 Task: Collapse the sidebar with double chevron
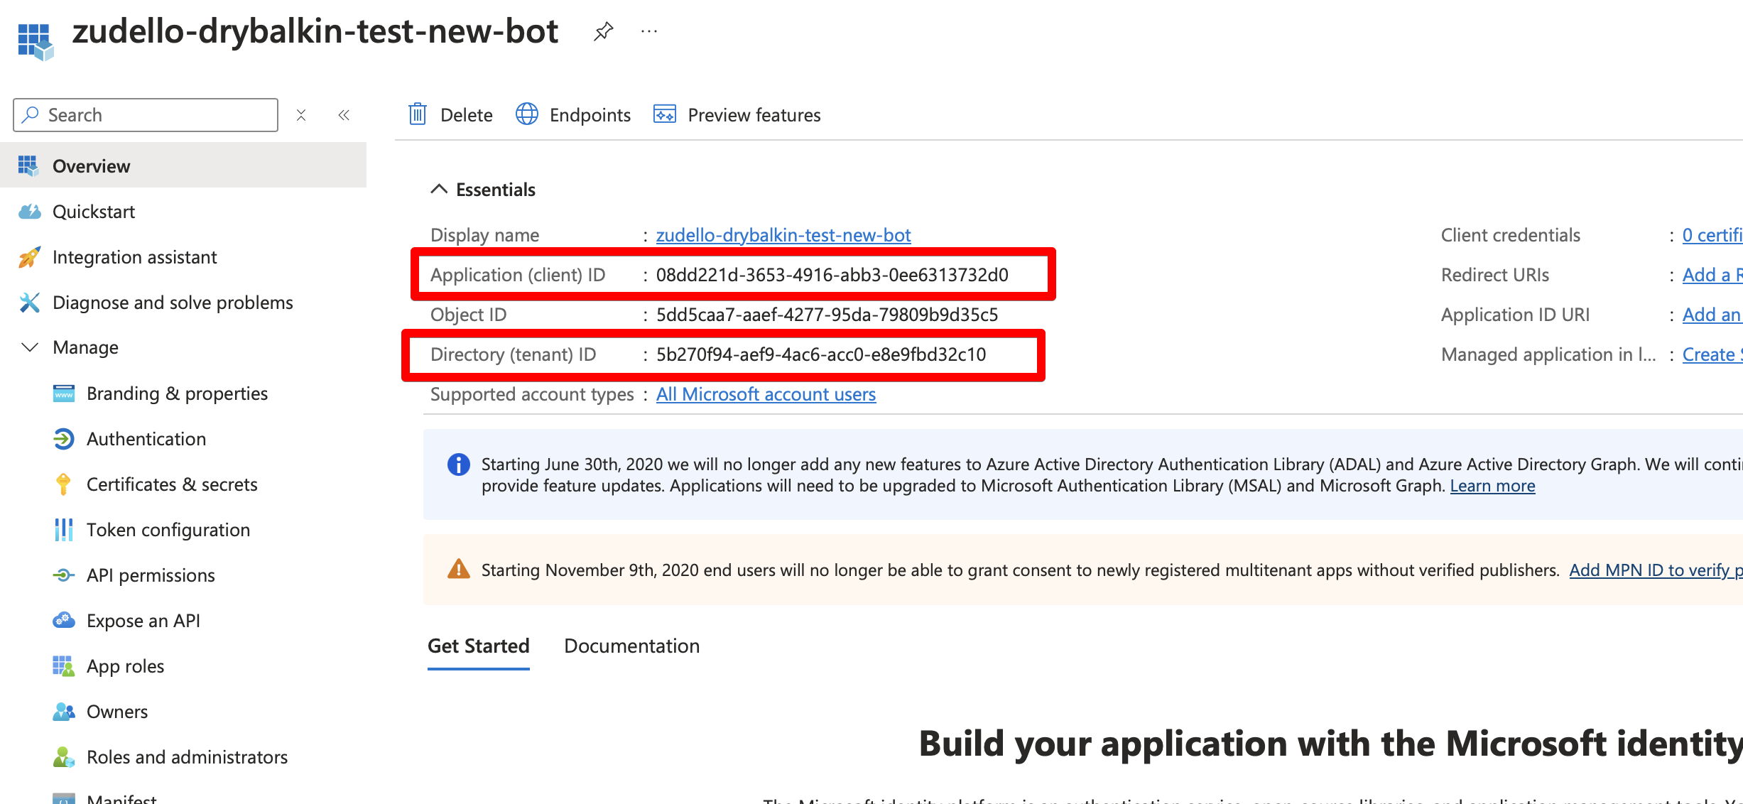click(344, 115)
